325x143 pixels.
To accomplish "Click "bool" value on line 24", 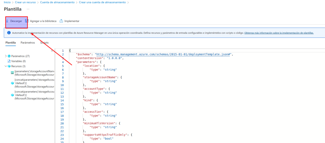I will (x=109, y=139).
